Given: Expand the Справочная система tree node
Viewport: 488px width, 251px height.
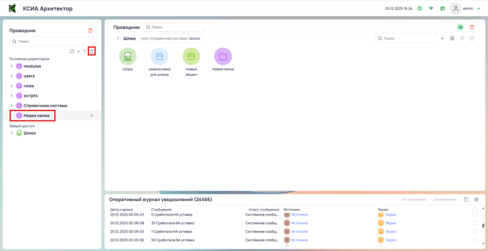Looking at the screenshot, I should 12,106.
